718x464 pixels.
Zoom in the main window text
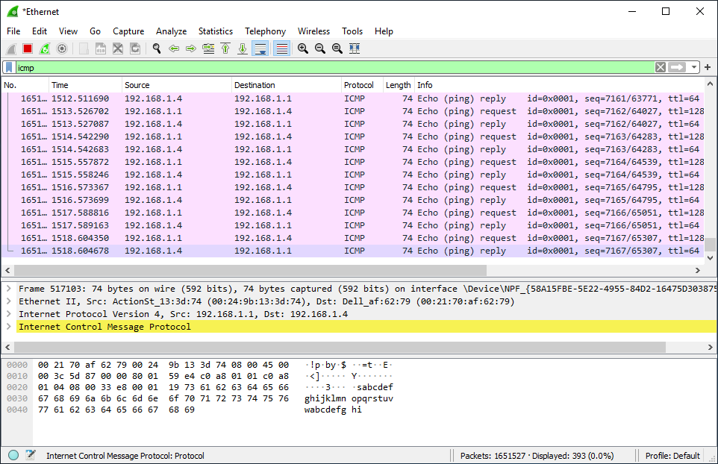coord(303,48)
